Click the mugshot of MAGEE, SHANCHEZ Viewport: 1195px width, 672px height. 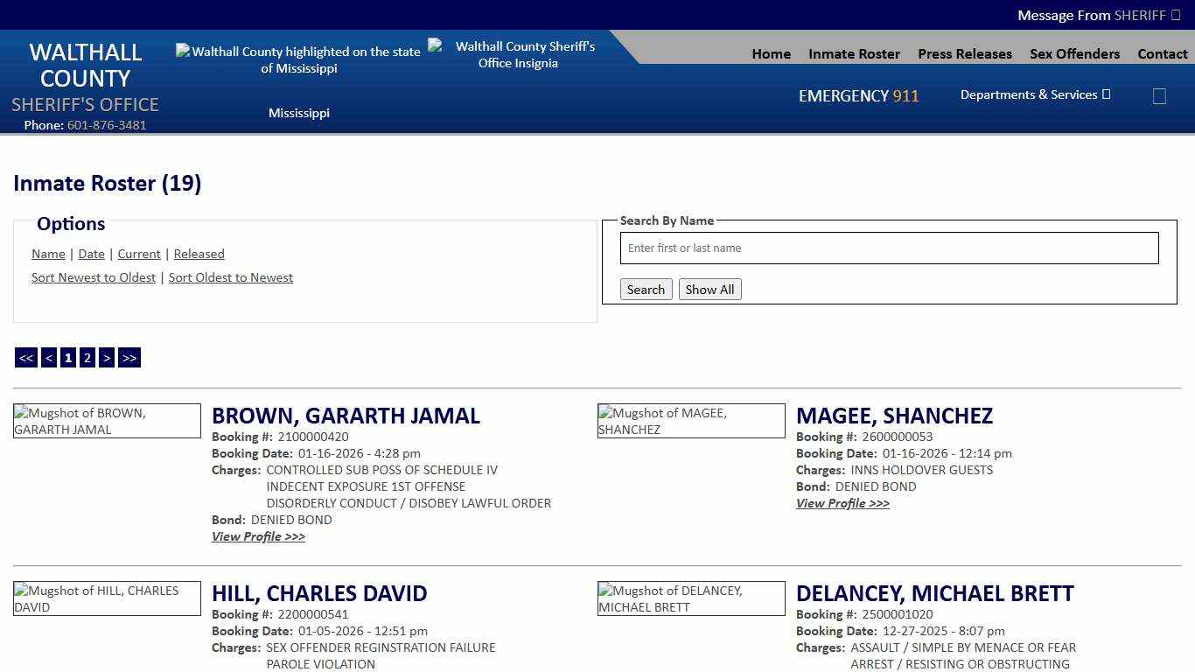pos(691,421)
